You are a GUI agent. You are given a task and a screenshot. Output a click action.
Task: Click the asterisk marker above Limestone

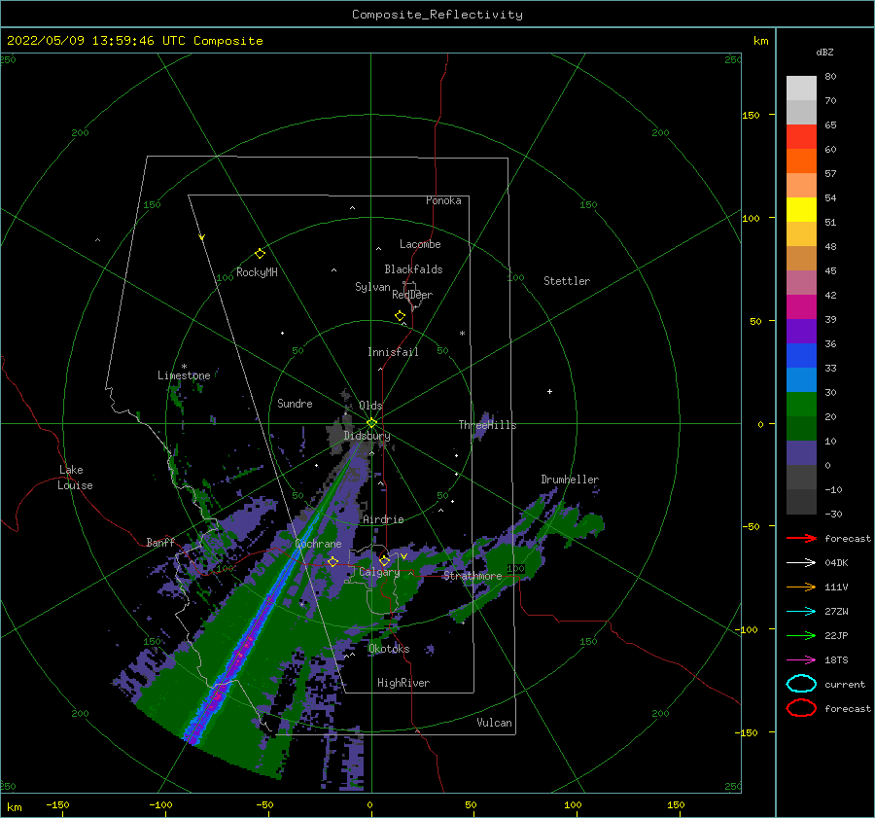184,367
